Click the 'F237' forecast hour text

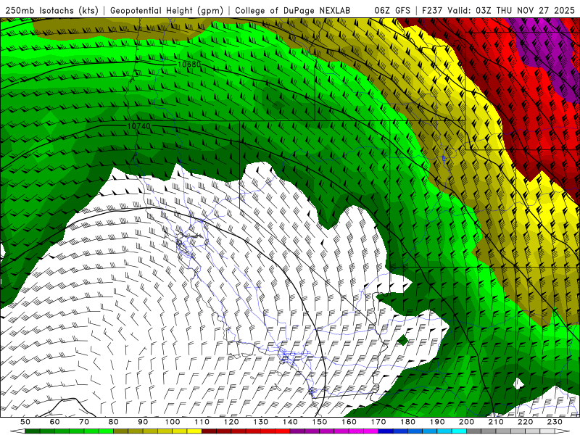click(x=432, y=11)
